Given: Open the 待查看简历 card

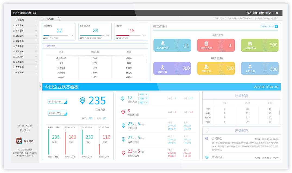Looking at the screenshot, I should pyautogui.click(x=260, y=45).
